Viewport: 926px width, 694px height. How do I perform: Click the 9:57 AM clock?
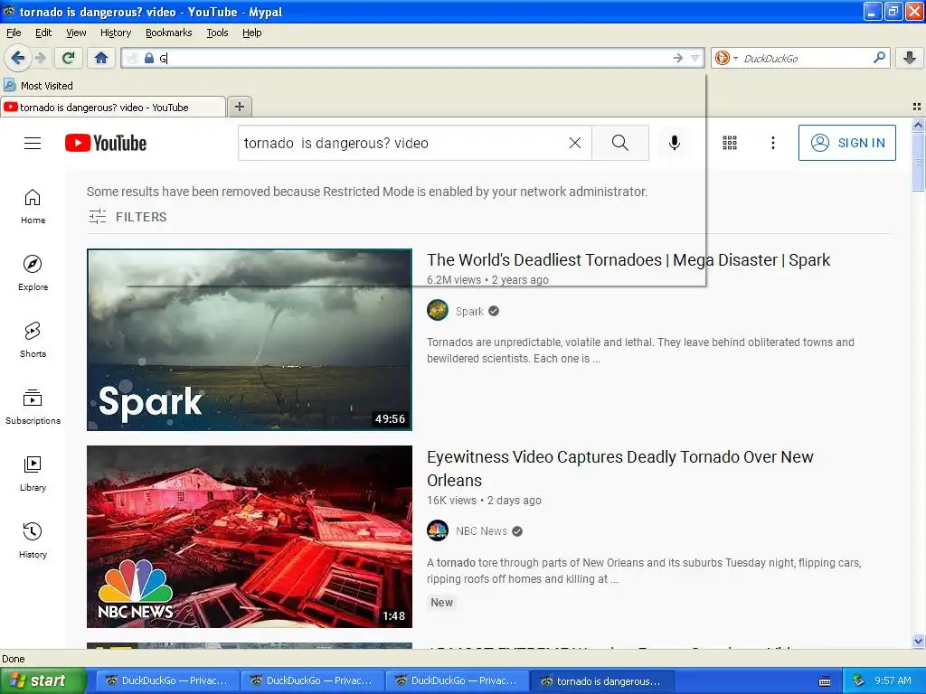pyautogui.click(x=893, y=680)
